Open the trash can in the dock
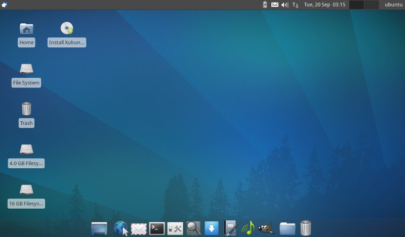 coord(305,228)
